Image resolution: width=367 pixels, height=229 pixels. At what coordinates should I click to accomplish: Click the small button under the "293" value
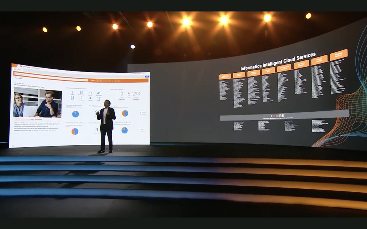coord(136,99)
